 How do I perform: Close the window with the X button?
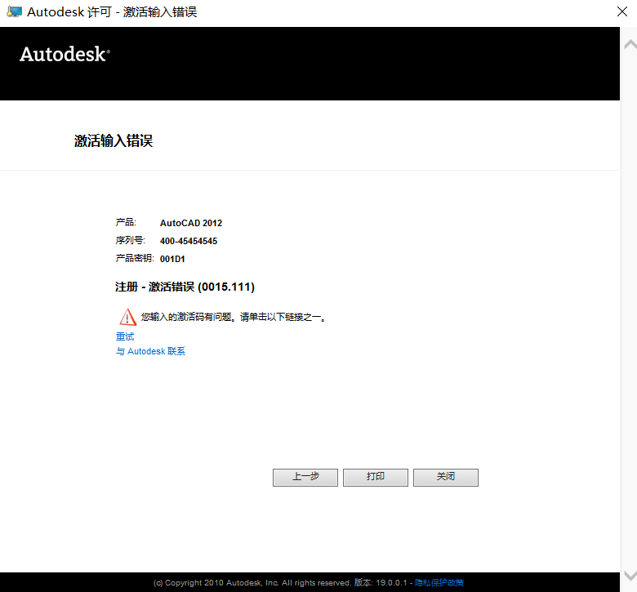(622, 11)
